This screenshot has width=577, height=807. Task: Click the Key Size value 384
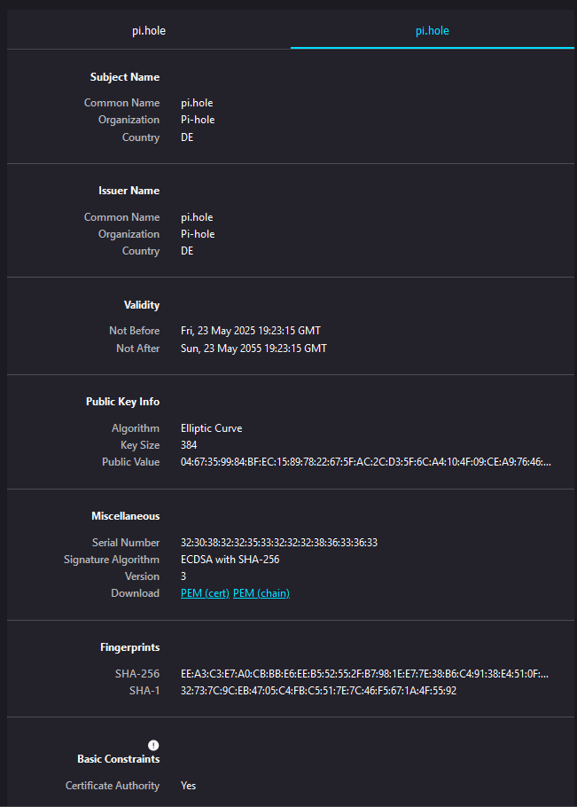click(189, 445)
